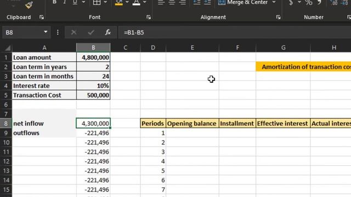Apply the Comma Style format
351x197 pixels.
(x=319, y=2)
